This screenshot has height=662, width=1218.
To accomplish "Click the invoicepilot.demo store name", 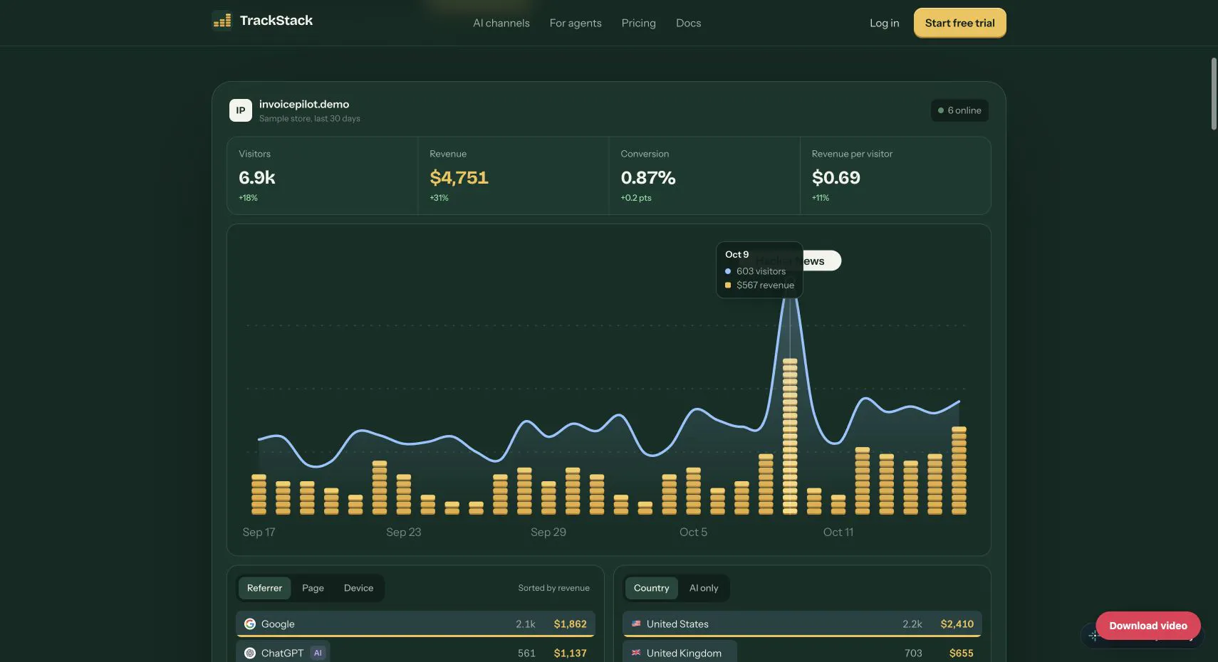I will click(x=304, y=104).
